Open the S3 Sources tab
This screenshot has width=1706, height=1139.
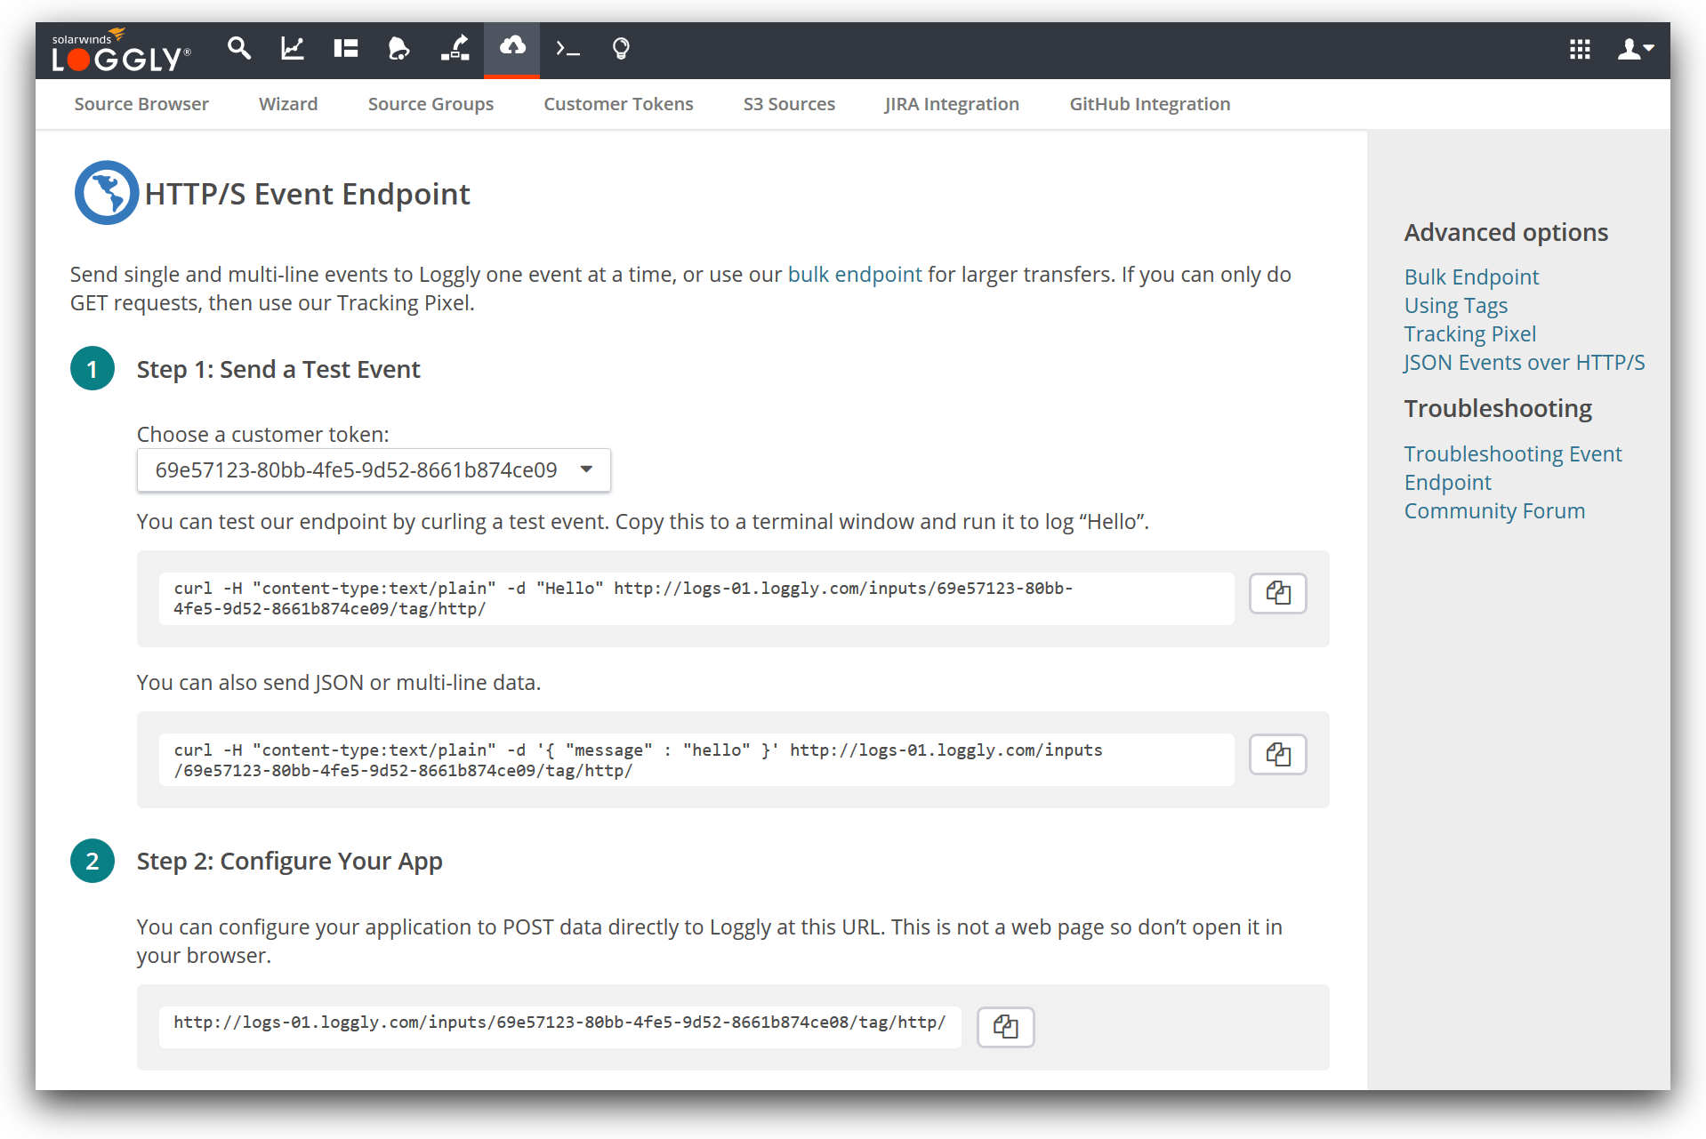coord(789,104)
